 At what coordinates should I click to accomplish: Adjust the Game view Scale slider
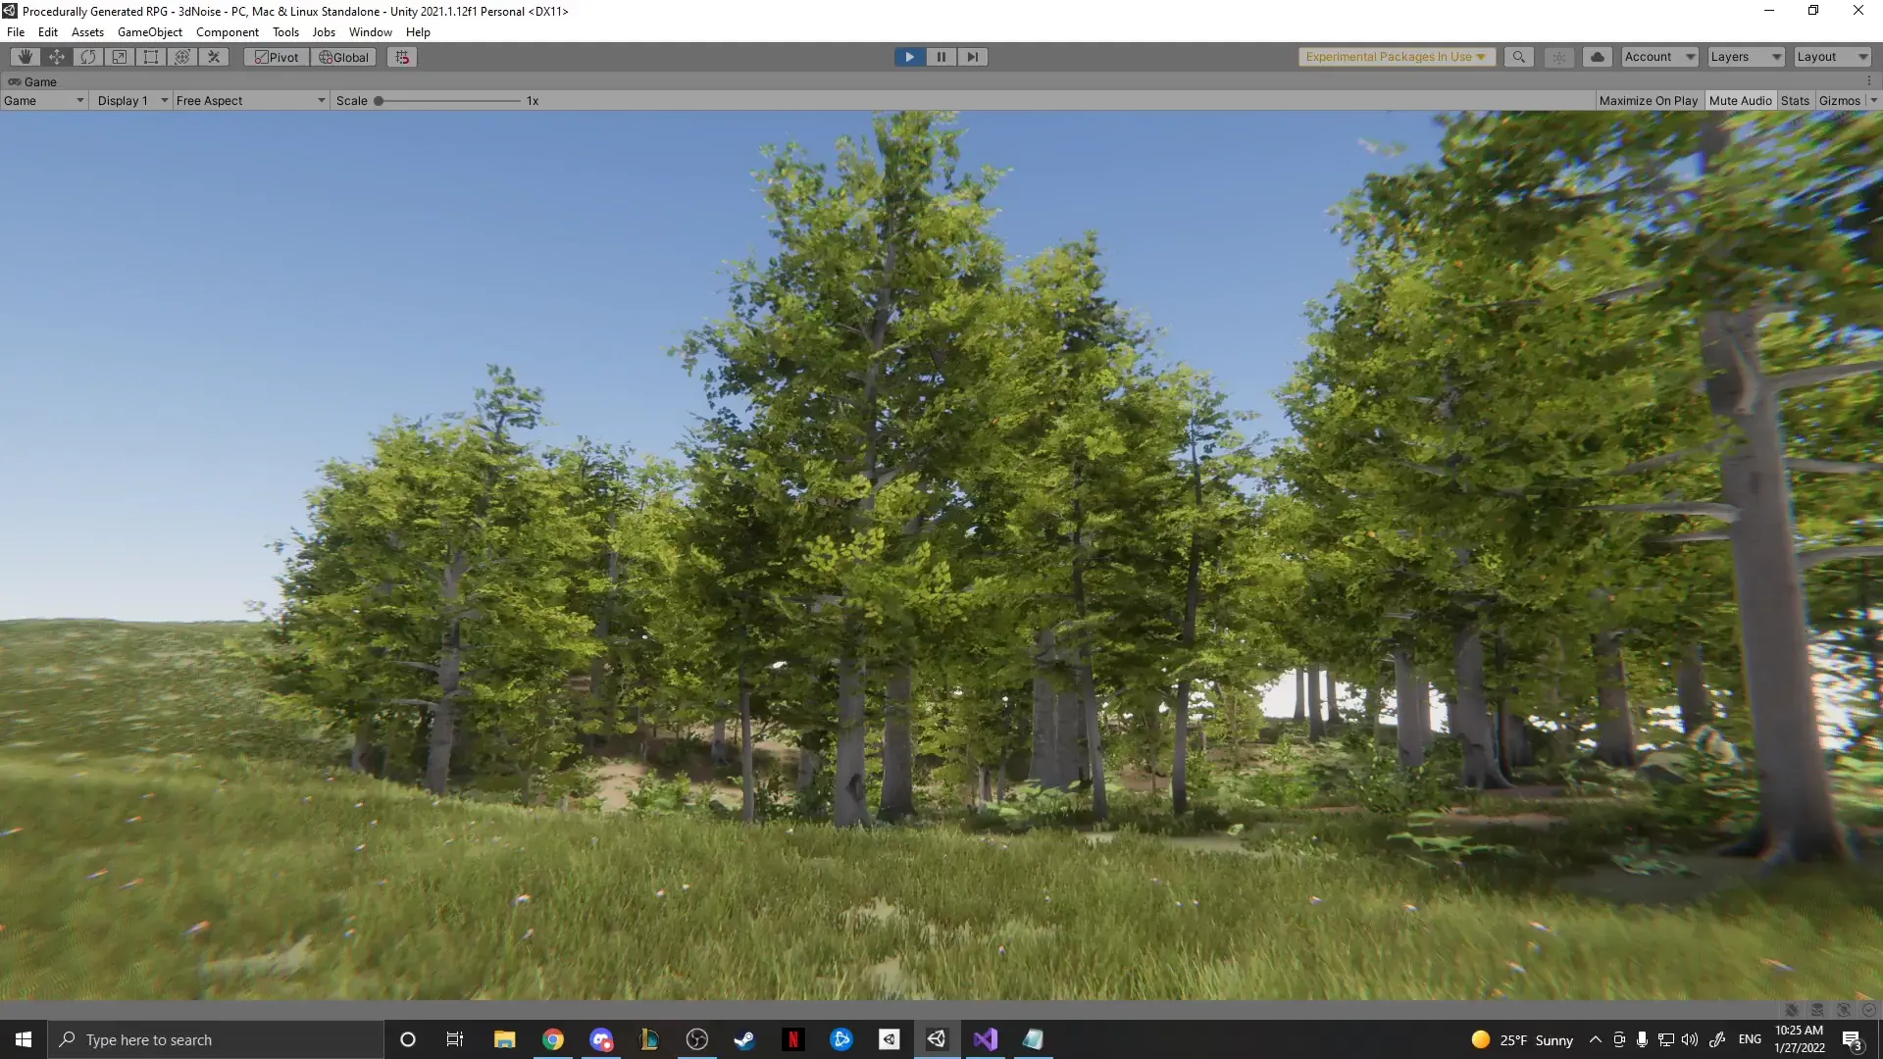click(379, 100)
